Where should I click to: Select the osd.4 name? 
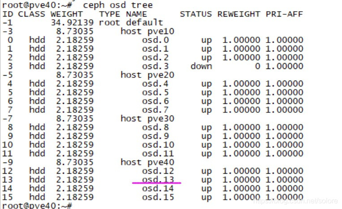[x=156, y=84]
